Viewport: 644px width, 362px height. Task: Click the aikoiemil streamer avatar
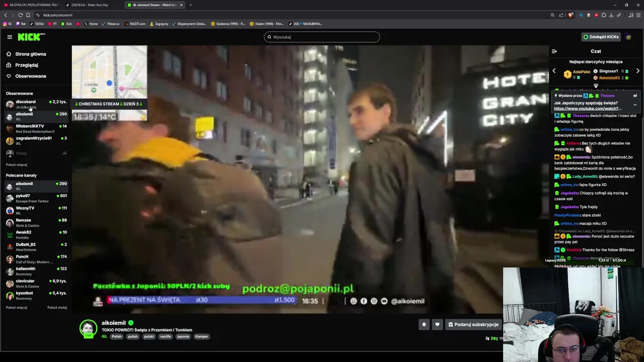[x=88, y=328]
